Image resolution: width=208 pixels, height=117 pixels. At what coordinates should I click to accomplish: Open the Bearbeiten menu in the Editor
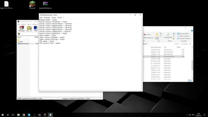[47, 18]
